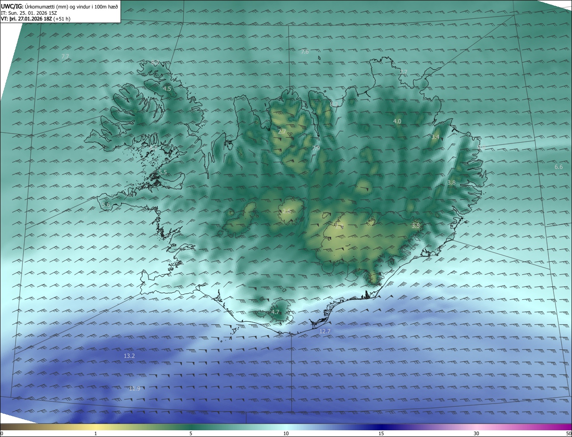Click the 3.8 value label in the Eastfjords
Viewport: 572px width, 437px height.
point(451,183)
